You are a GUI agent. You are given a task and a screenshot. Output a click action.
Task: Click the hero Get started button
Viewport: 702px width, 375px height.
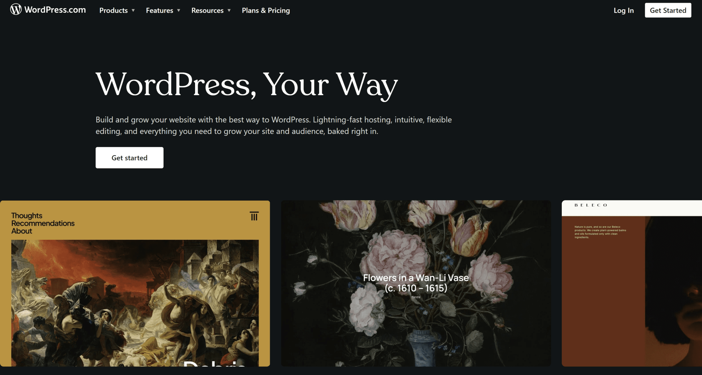point(130,158)
